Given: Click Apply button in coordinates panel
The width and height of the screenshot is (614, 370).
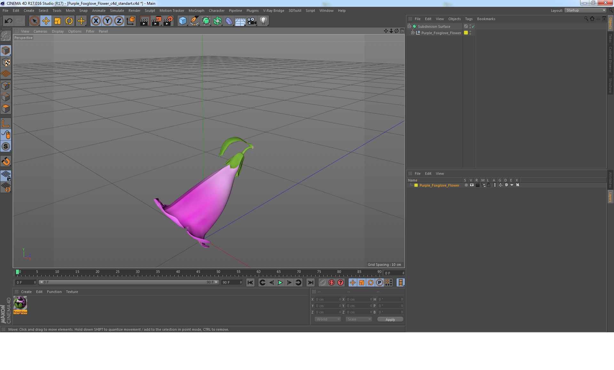Looking at the screenshot, I should pos(390,319).
